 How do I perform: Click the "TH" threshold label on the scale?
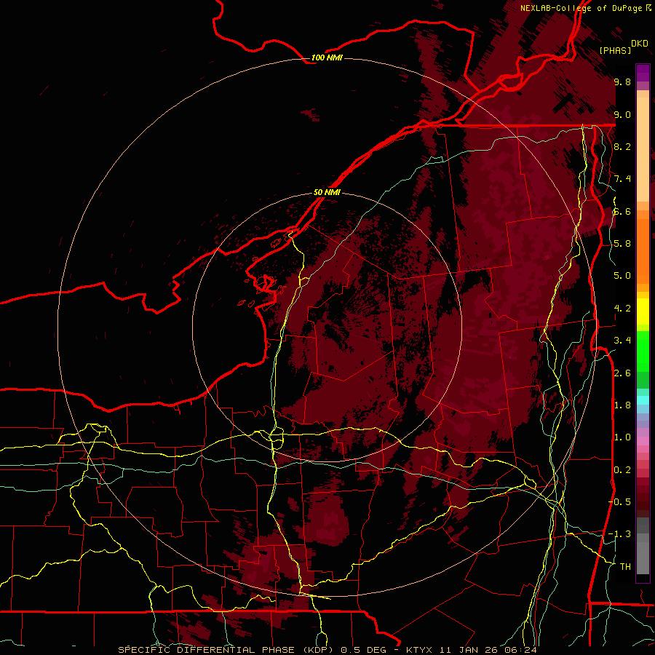pos(625,567)
